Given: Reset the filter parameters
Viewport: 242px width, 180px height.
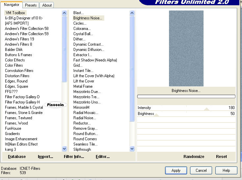Looking at the screenshot, I should (222, 157).
